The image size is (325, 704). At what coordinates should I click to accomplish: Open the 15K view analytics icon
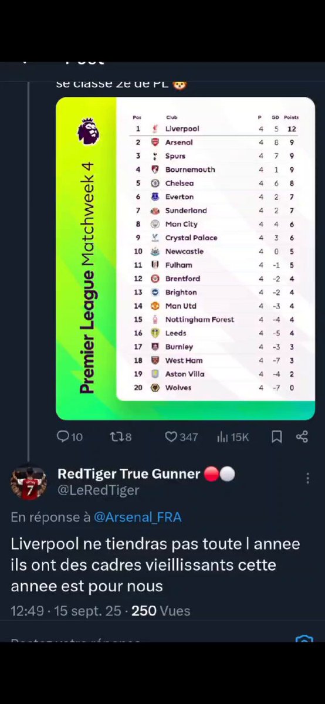222,436
